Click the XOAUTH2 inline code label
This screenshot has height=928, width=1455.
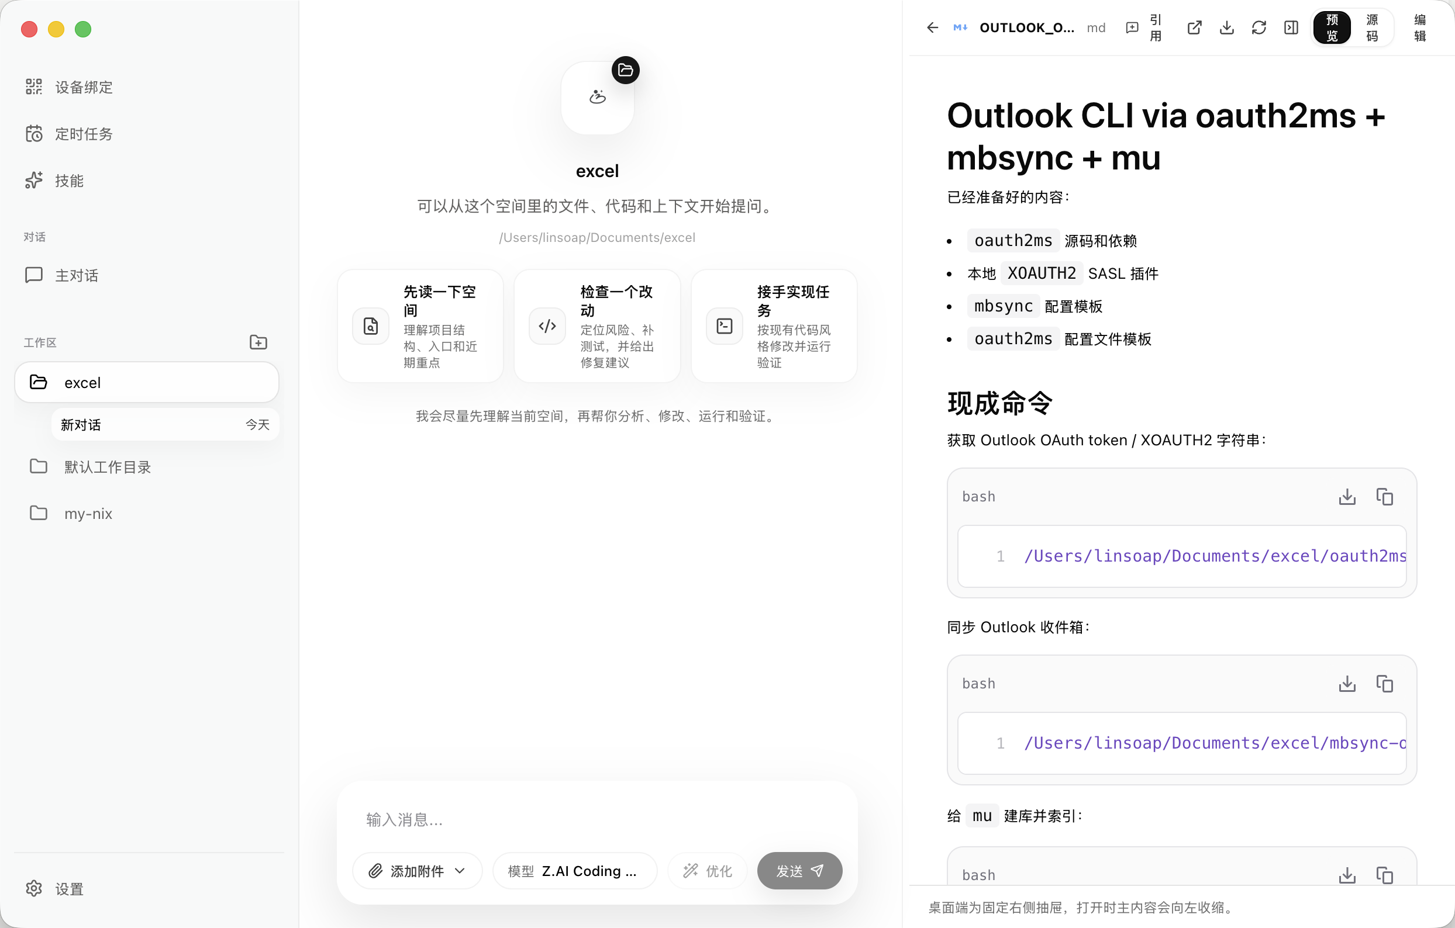[1042, 273]
